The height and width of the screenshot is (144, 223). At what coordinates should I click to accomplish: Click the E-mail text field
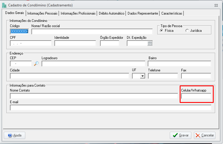point(110,108)
